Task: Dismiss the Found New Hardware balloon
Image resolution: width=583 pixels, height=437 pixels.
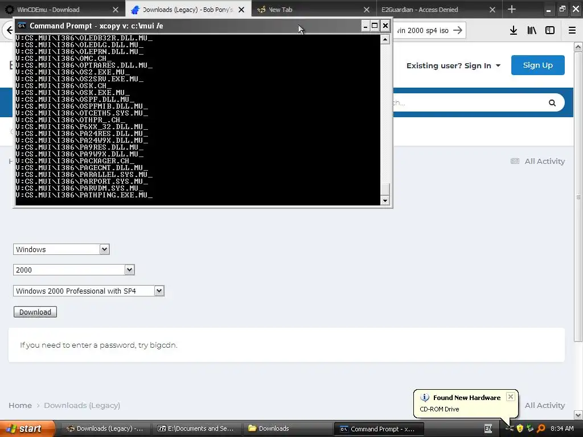Action: 511,397
